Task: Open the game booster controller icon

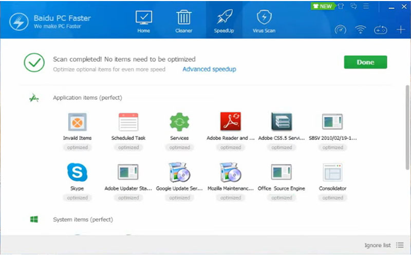Action: pos(380,30)
